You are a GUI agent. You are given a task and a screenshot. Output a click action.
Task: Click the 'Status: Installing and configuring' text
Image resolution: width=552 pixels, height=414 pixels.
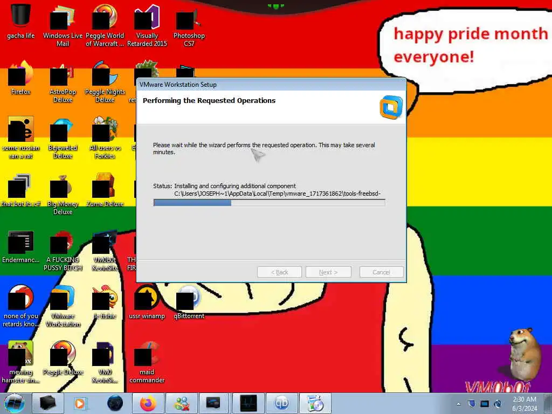(224, 186)
